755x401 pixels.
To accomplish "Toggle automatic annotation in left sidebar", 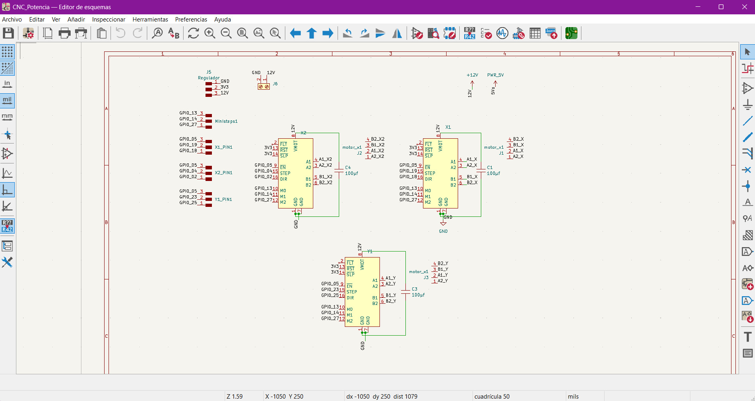I will 8,226.
